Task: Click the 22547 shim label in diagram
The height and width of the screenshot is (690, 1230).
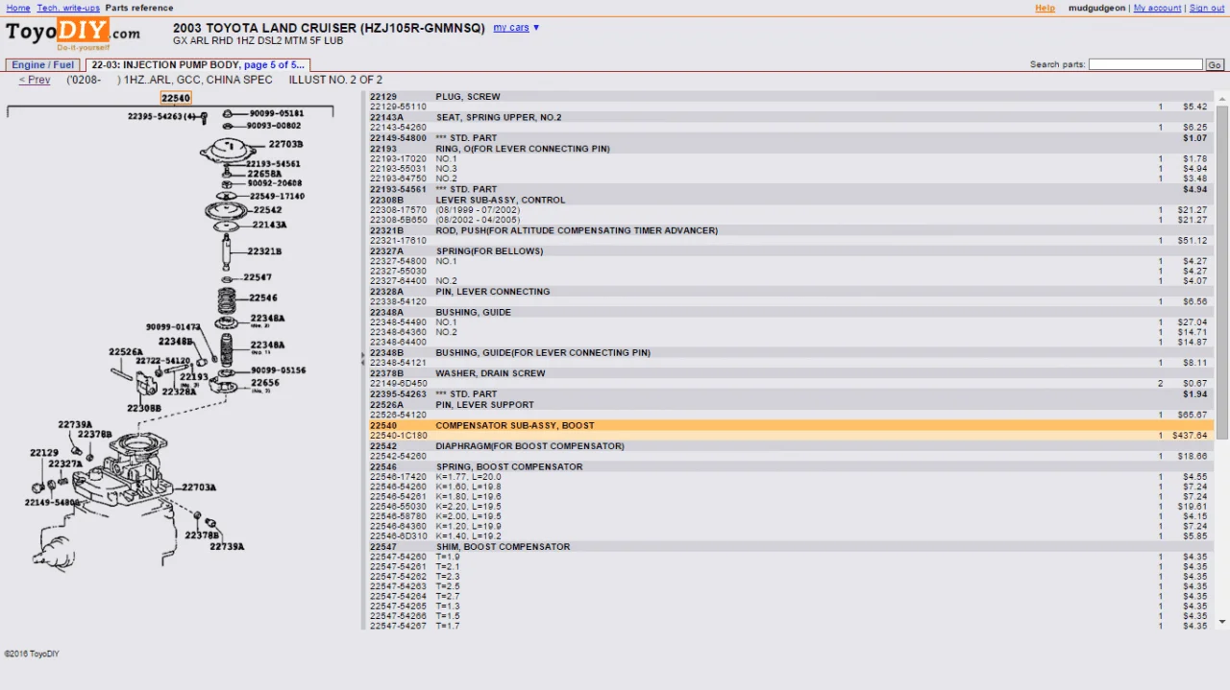Action: (258, 277)
